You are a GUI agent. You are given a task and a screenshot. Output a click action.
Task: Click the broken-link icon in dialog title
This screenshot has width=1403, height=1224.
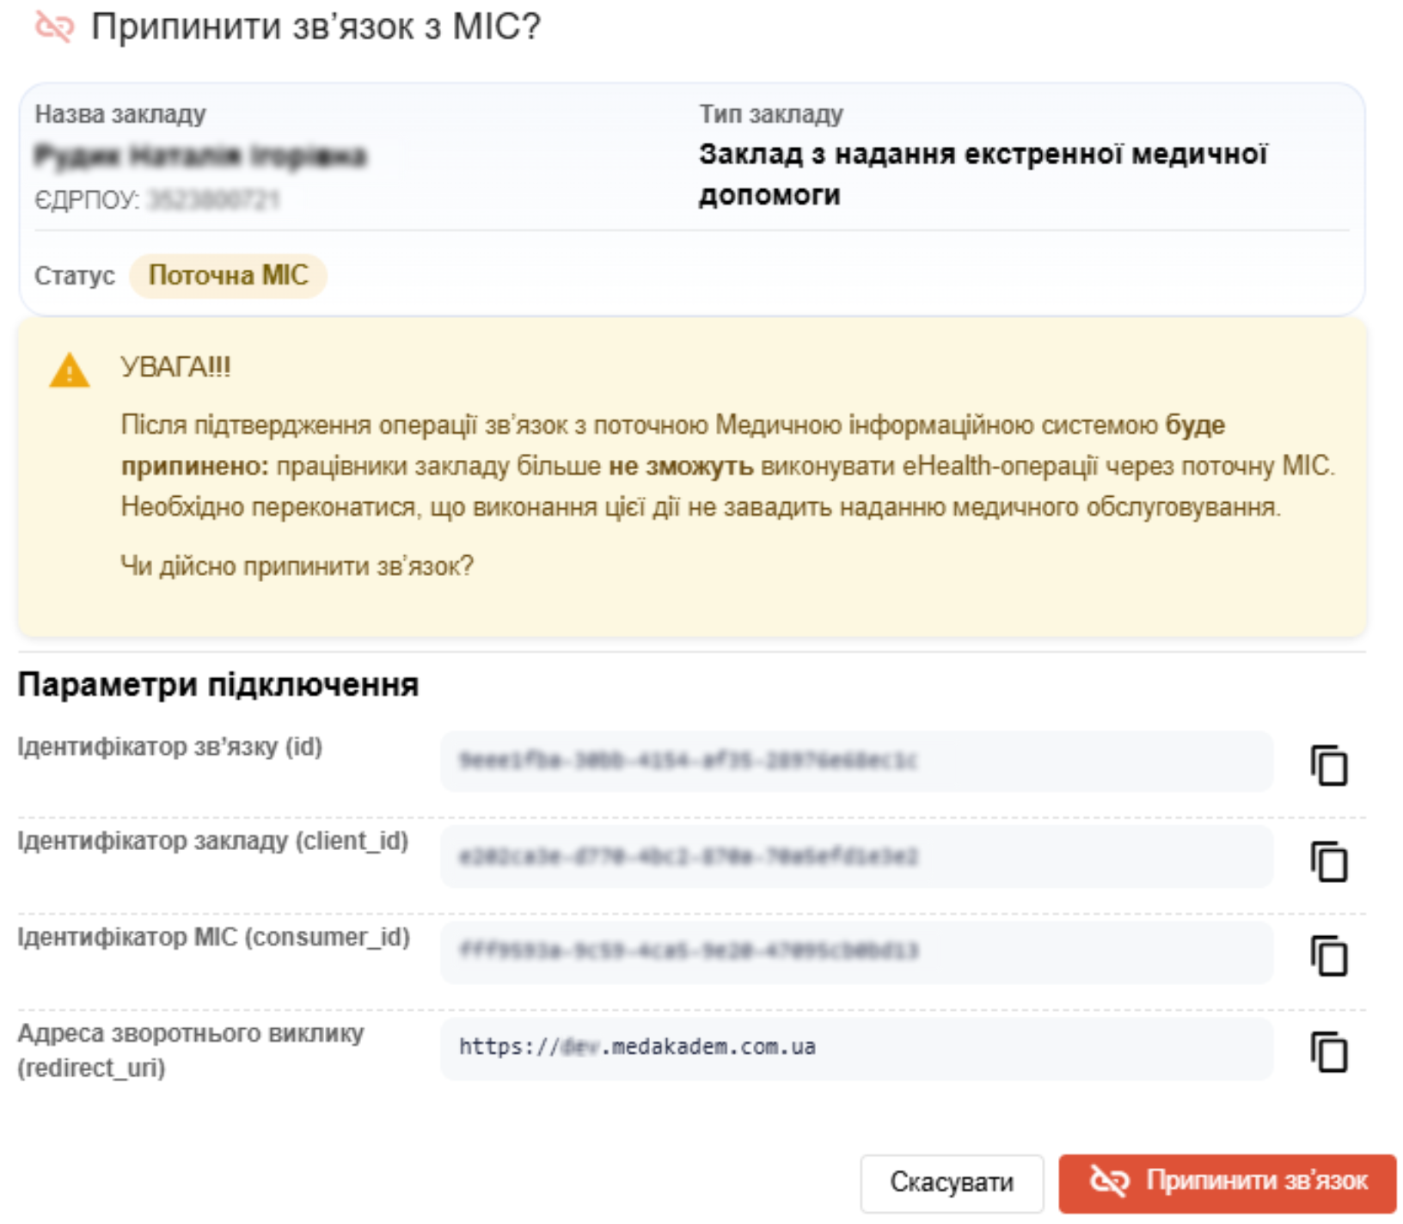coord(54,27)
